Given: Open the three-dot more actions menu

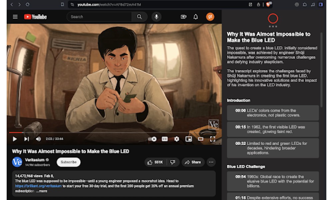Looking at the screenshot, I should click(x=211, y=162).
